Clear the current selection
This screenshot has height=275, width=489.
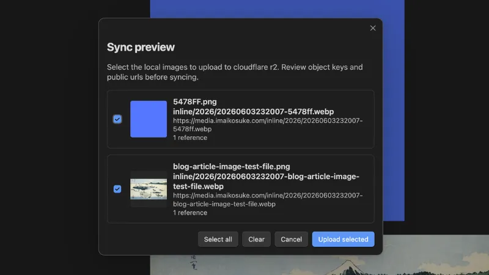click(x=256, y=239)
